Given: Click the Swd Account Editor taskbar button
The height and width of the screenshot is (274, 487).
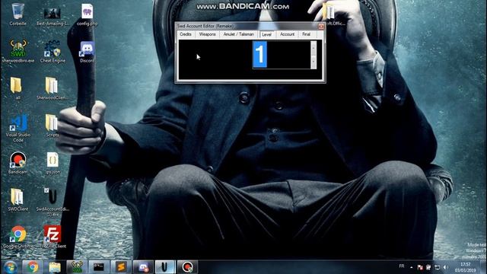Looking at the screenshot, I should [165, 267].
